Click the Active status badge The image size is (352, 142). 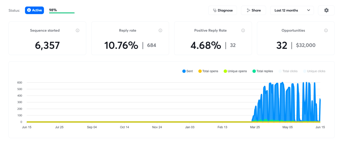click(34, 10)
